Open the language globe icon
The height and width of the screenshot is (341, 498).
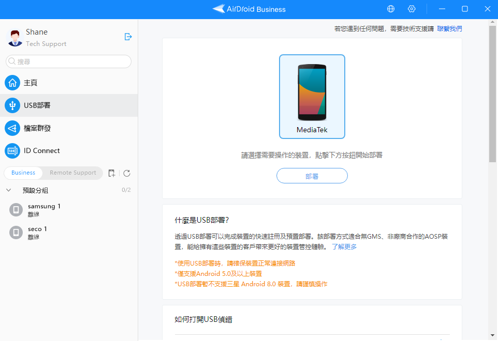pos(391,9)
